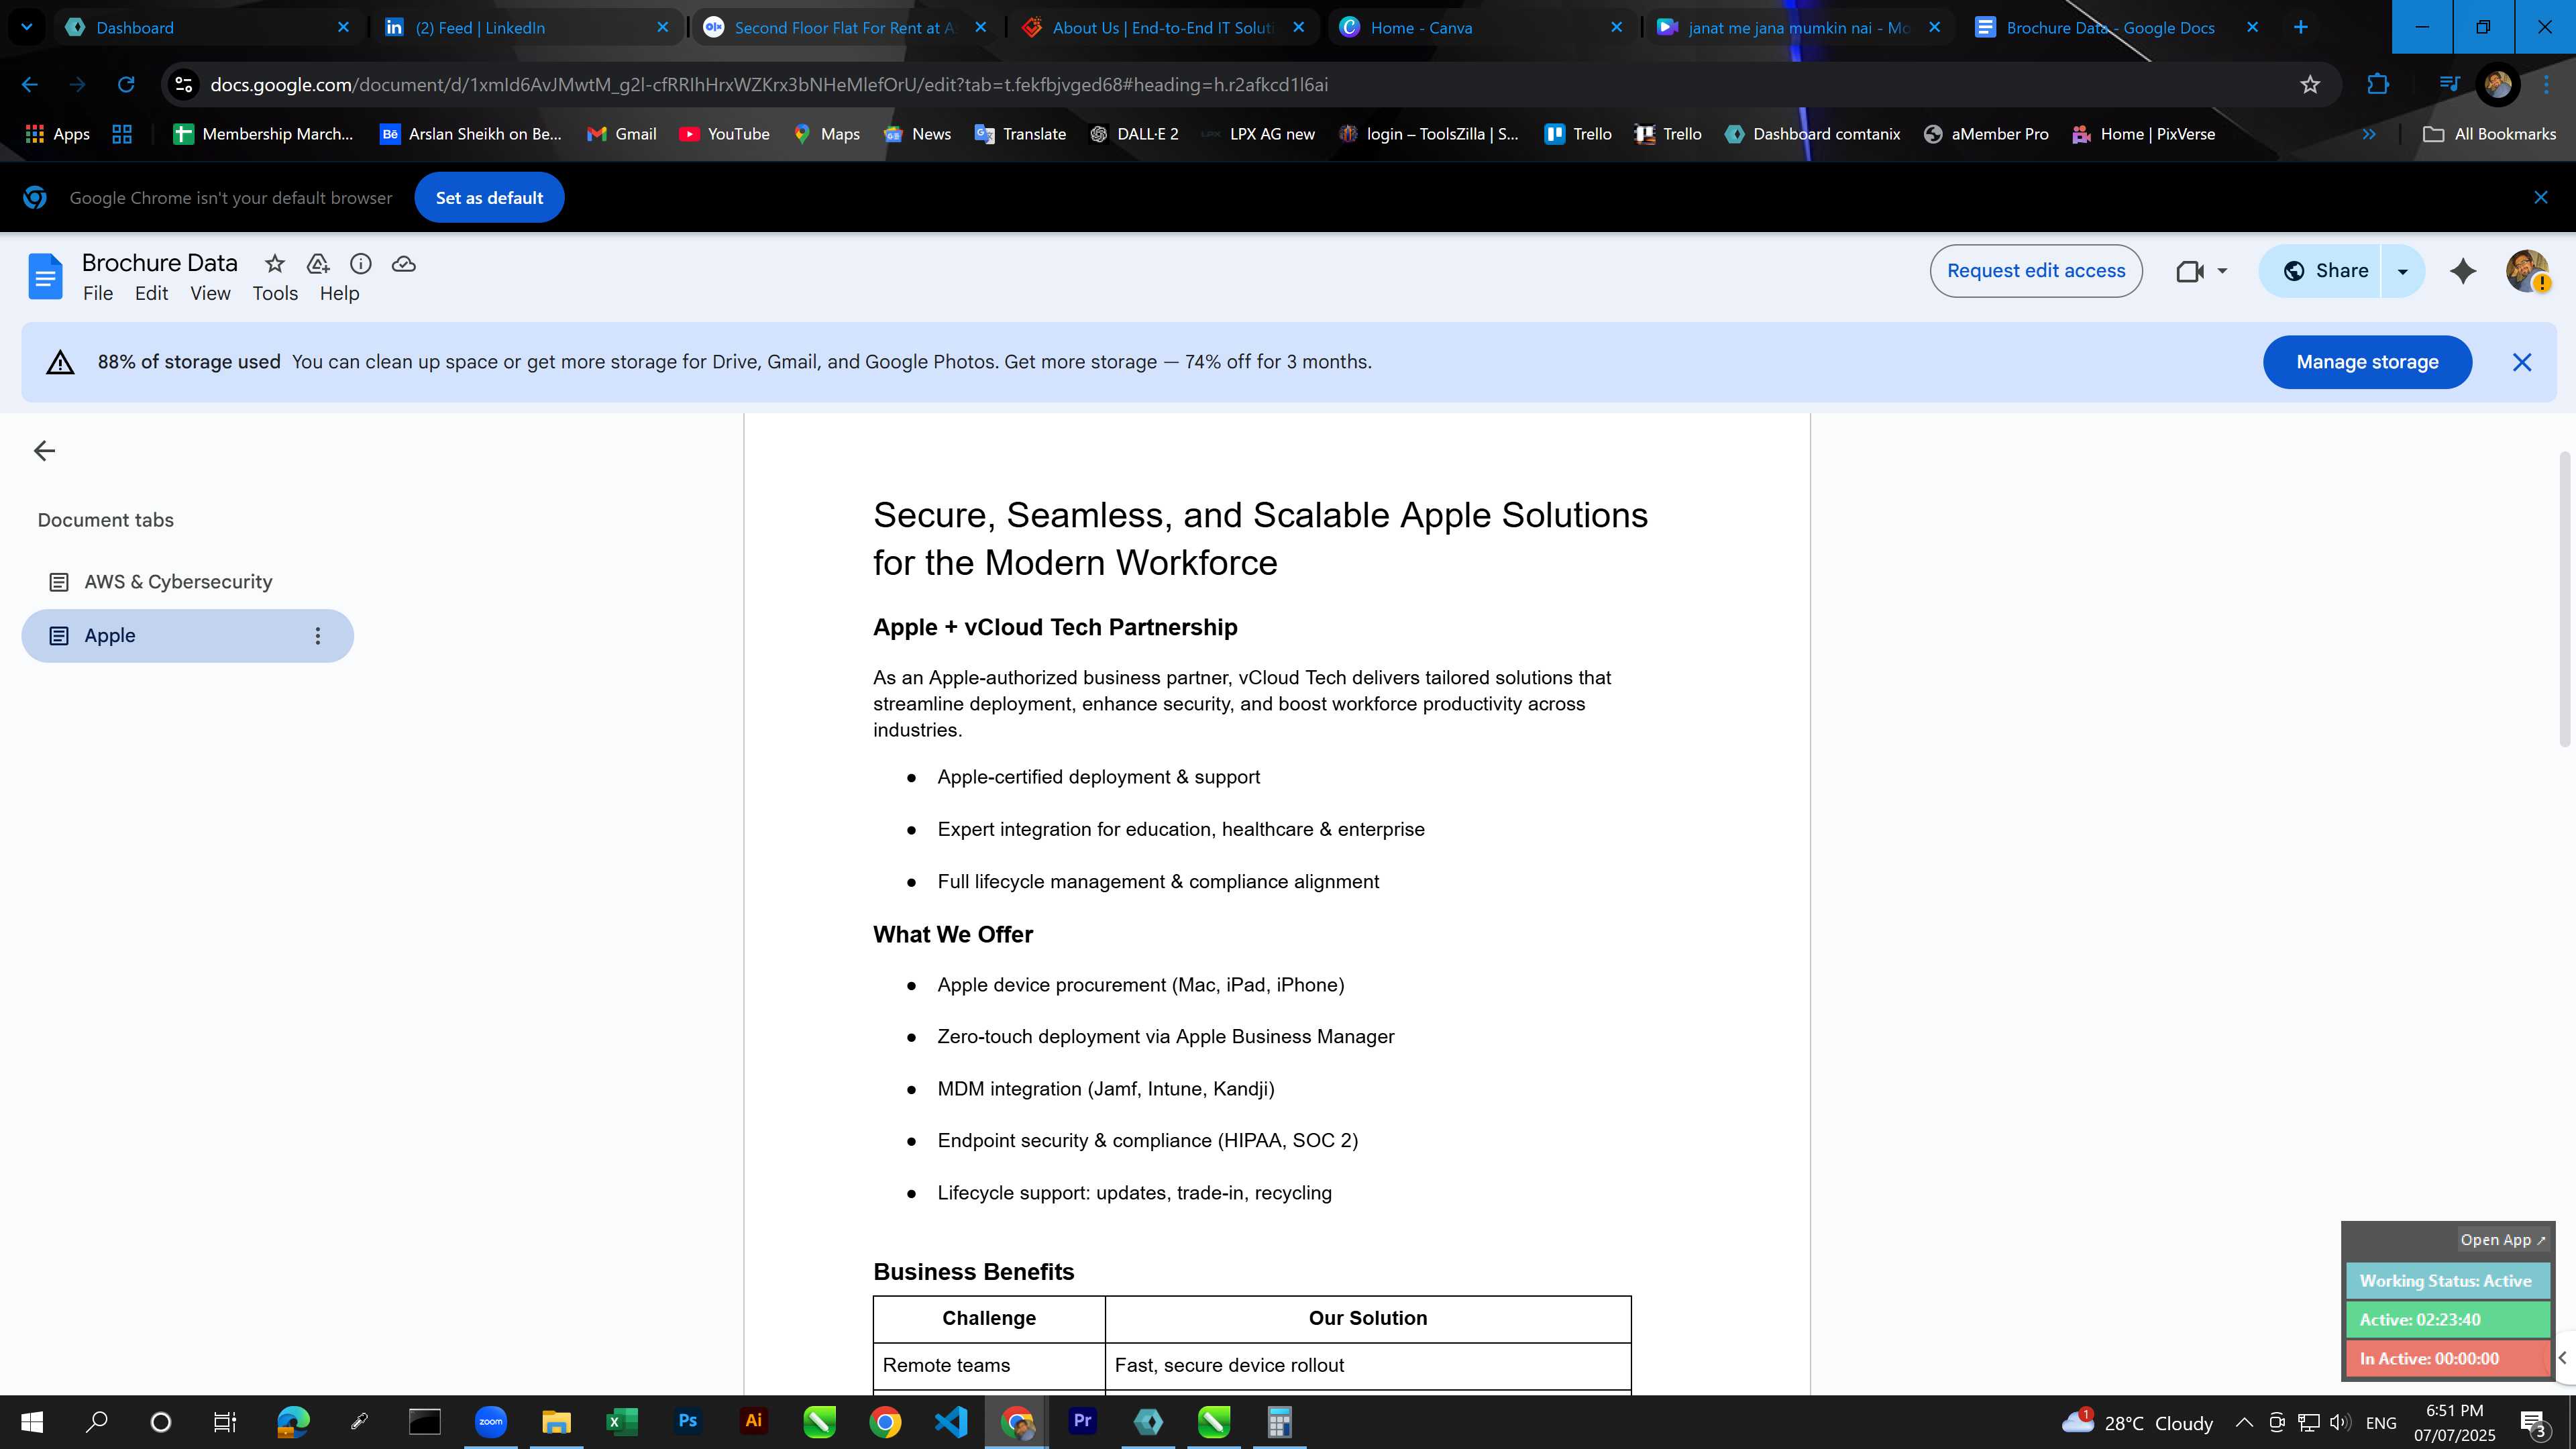
Task: Check cloud save status icon
Action: [404, 264]
